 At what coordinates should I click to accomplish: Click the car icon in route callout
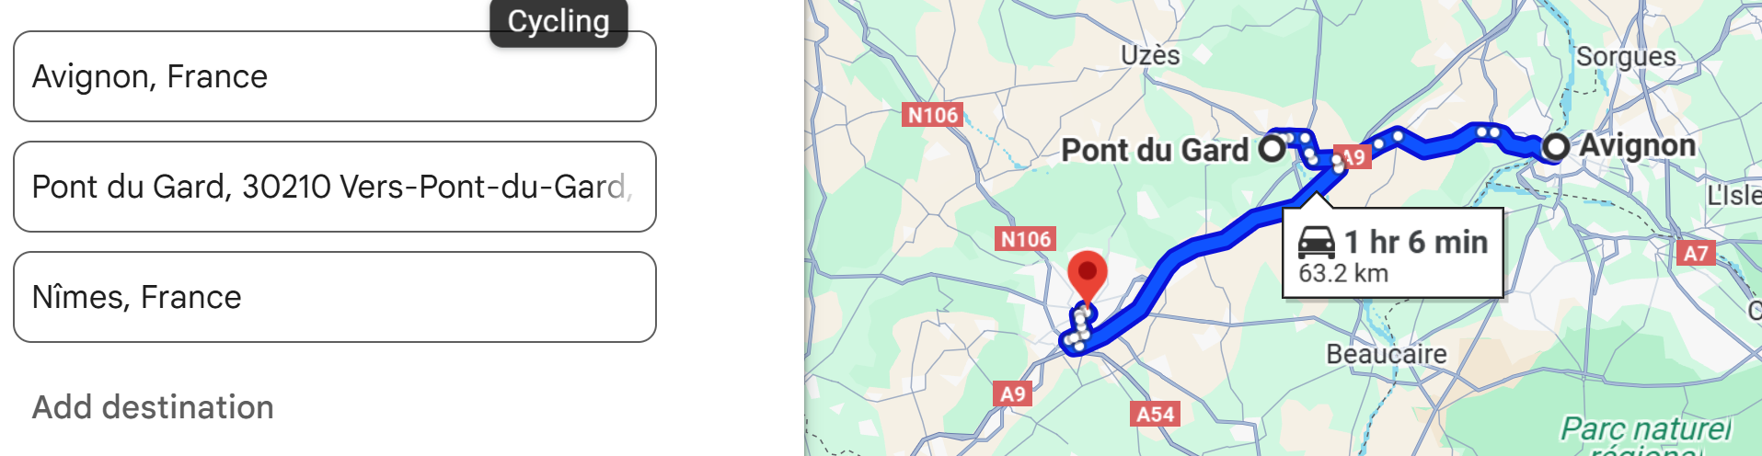coord(1317,242)
